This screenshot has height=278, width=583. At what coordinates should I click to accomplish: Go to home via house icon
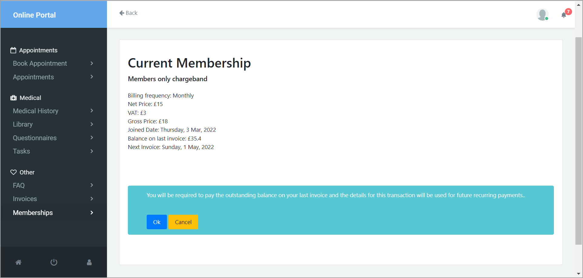pyautogui.click(x=18, y=262)
